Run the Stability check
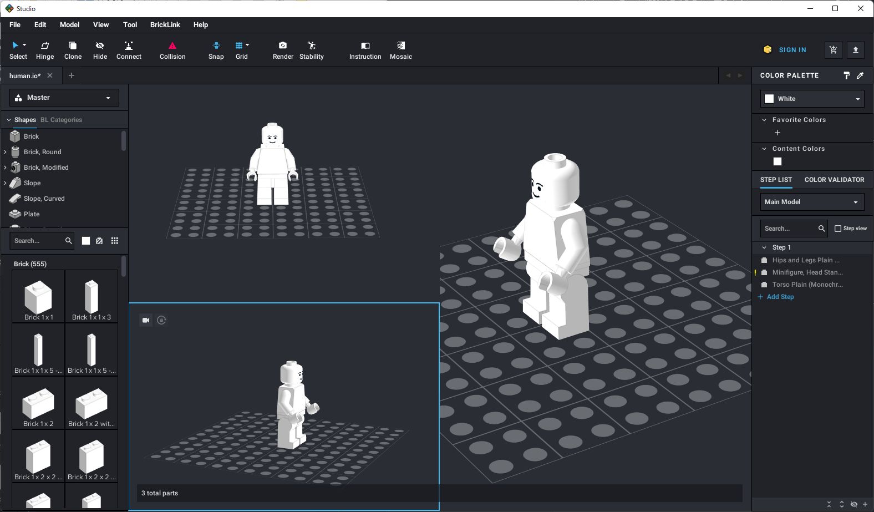 [311, 50]
